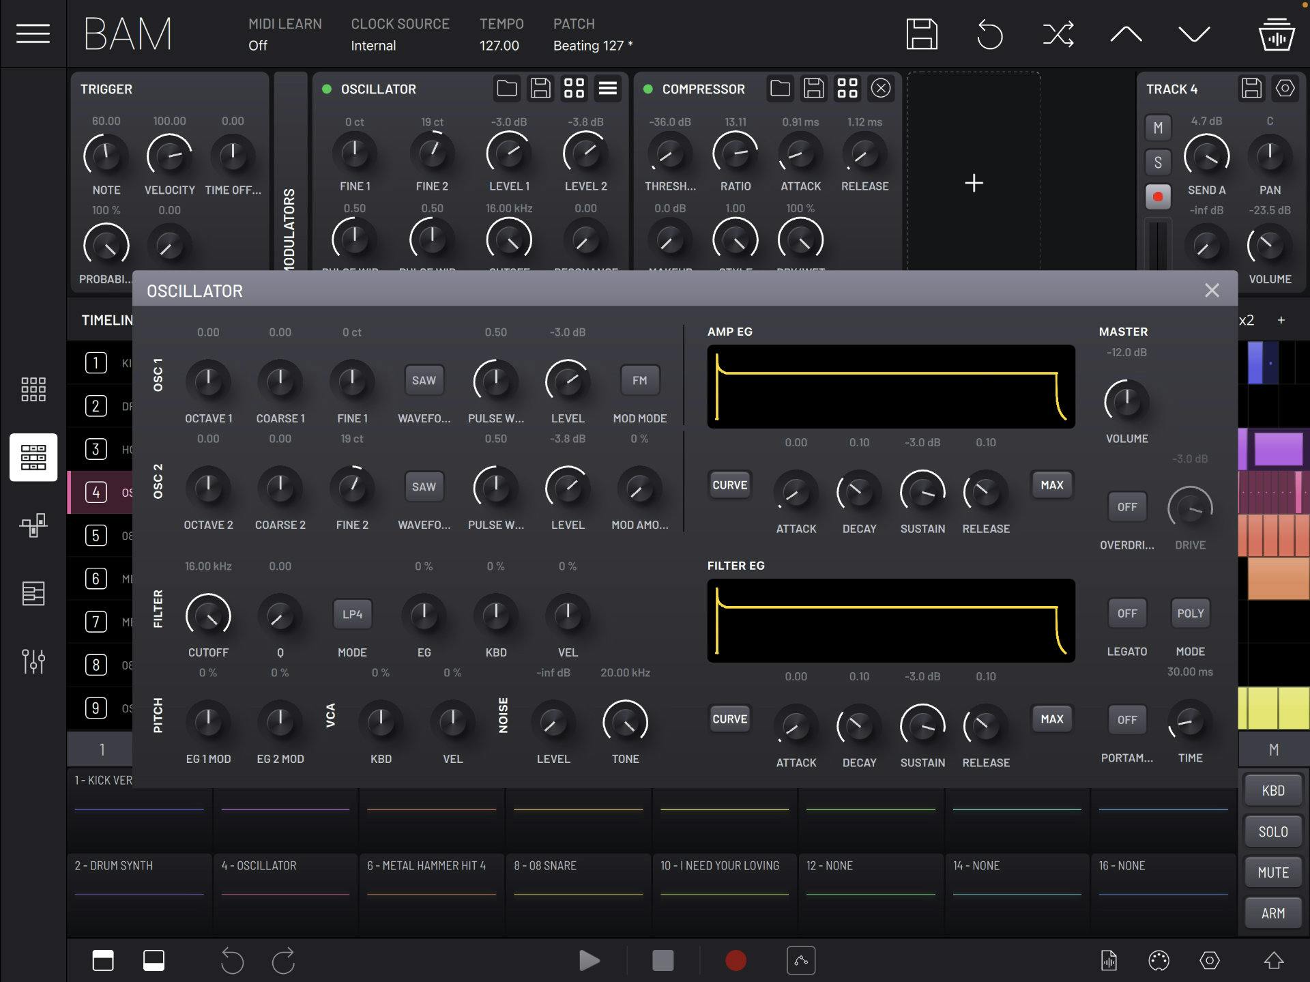1310x982 pixels.
Task: Click the shuffle/randomize icon in the top toolbar
Action: [x=1058, y=33]
